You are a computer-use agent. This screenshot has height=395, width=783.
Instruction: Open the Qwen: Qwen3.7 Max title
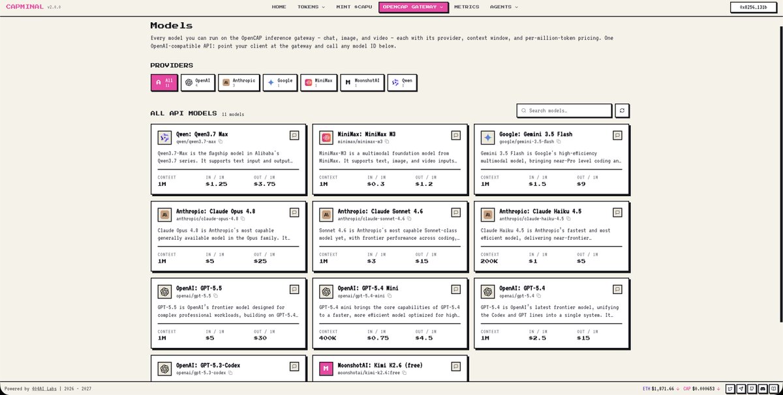(x=202, y=134)
